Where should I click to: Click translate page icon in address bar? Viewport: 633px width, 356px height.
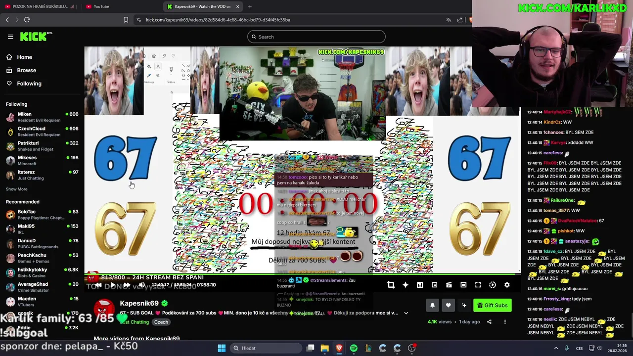pos(449,20)
